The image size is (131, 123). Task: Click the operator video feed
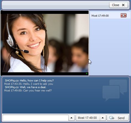pyautogui.click(x=45, y=43)
